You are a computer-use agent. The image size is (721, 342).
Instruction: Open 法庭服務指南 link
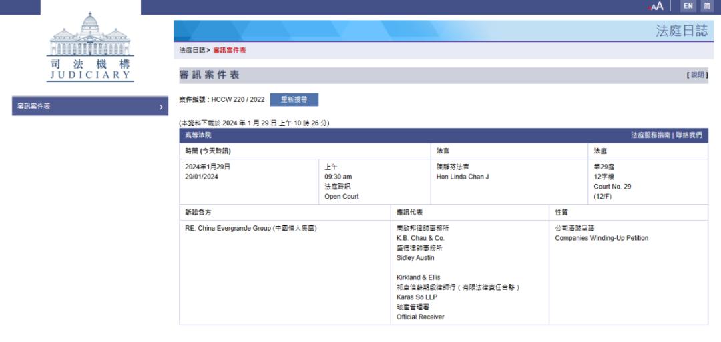pyautogui.click(x=650, y=135)
